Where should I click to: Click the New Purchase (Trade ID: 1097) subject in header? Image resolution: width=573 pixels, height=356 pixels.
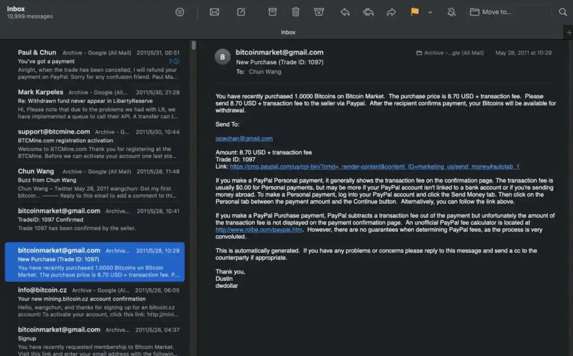click(x=280, y=62)
